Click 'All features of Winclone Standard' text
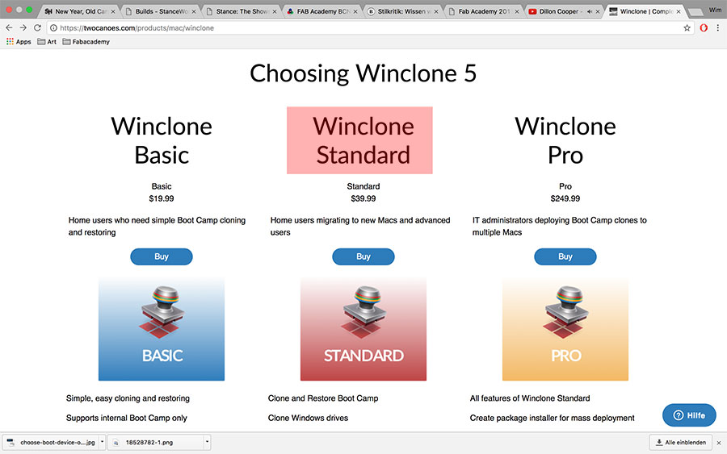 [530, 398]
